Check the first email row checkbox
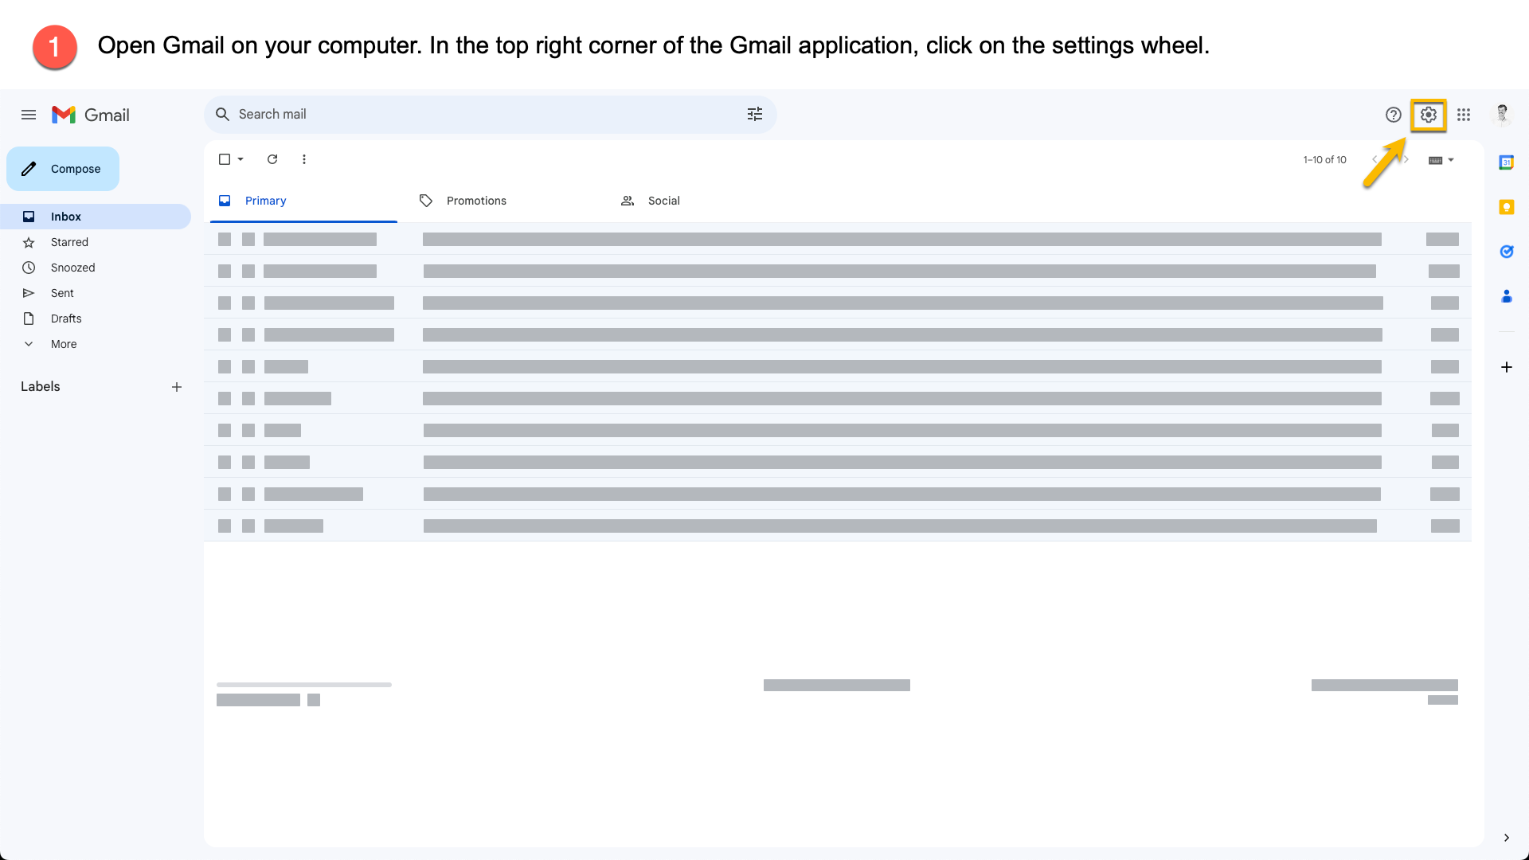The height and width of the screenshot is (860, 1529). (225, 239)
